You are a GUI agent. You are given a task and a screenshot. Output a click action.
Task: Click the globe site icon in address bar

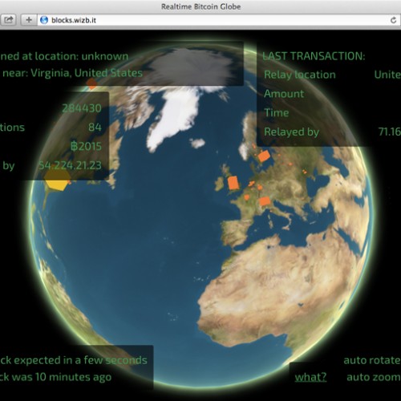coord(44,20)
